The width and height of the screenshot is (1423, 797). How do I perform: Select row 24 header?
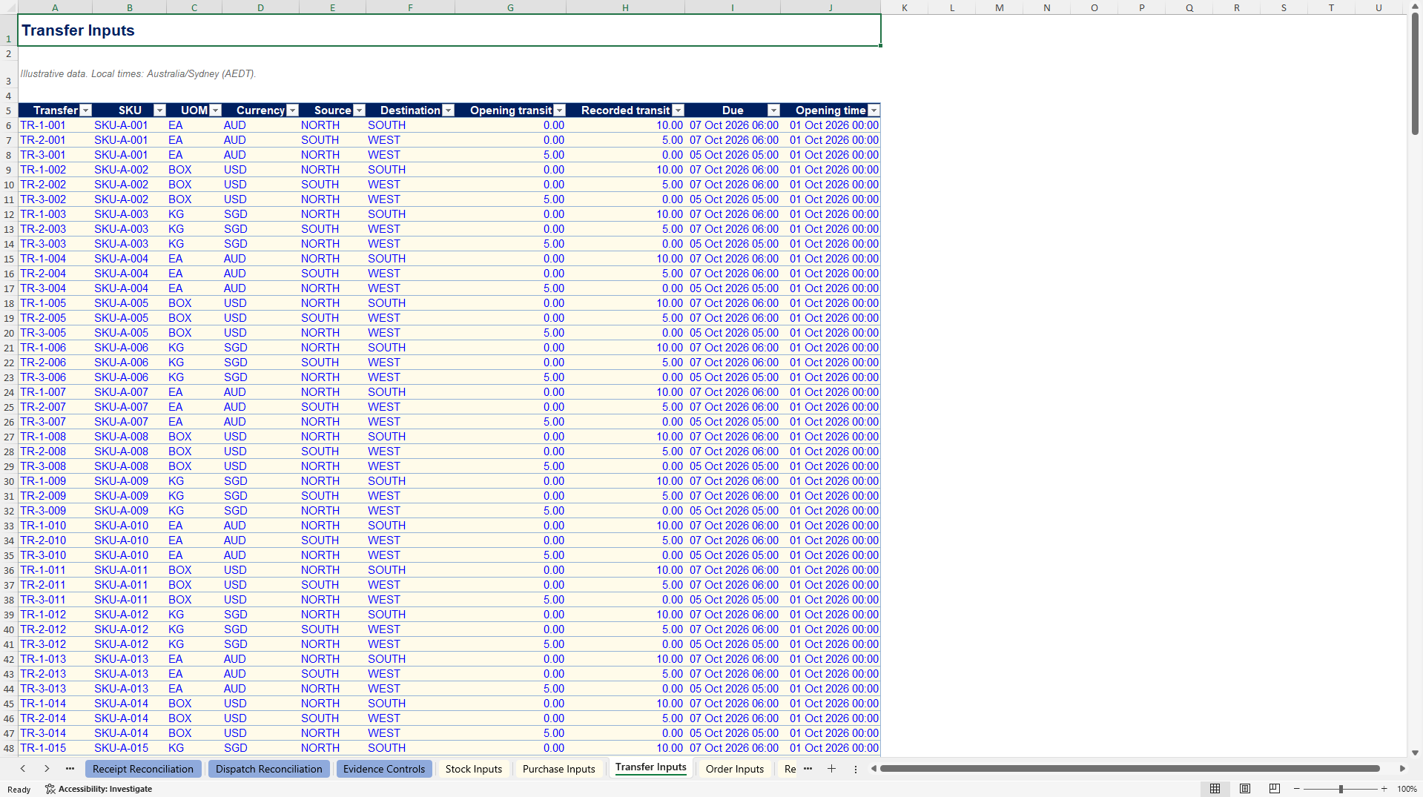coord(9,392)
